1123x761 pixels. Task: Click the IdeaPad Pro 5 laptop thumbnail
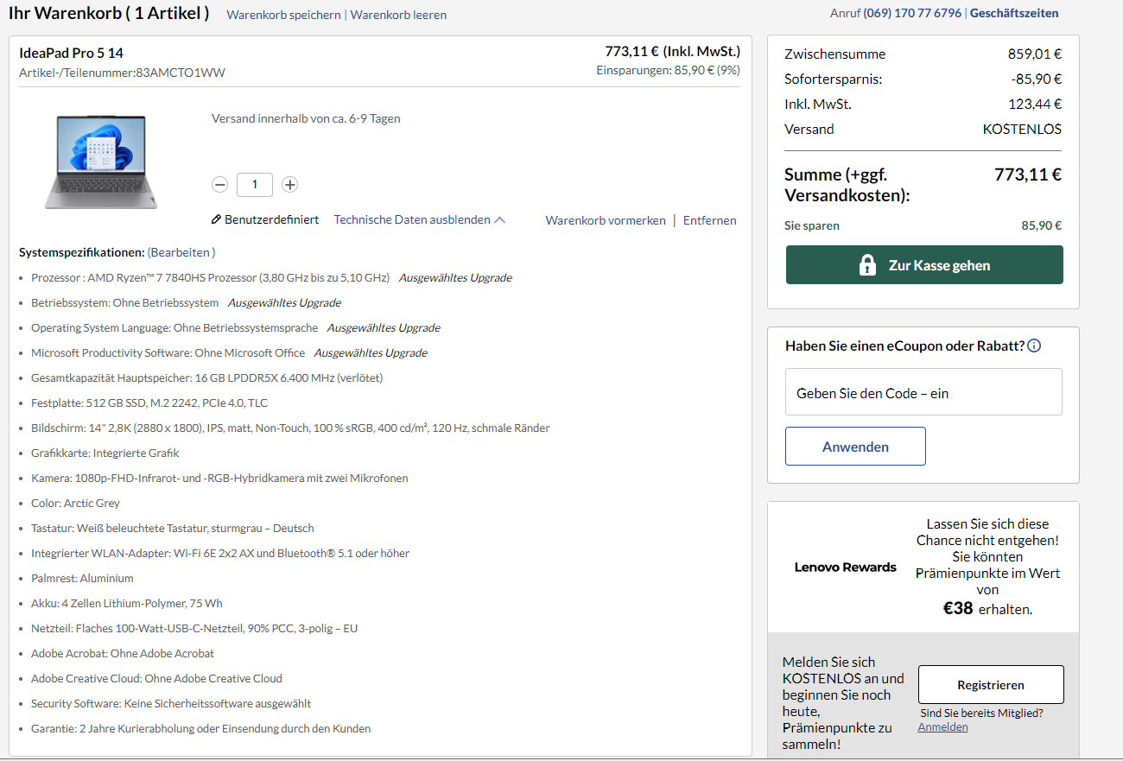point(101,162)
